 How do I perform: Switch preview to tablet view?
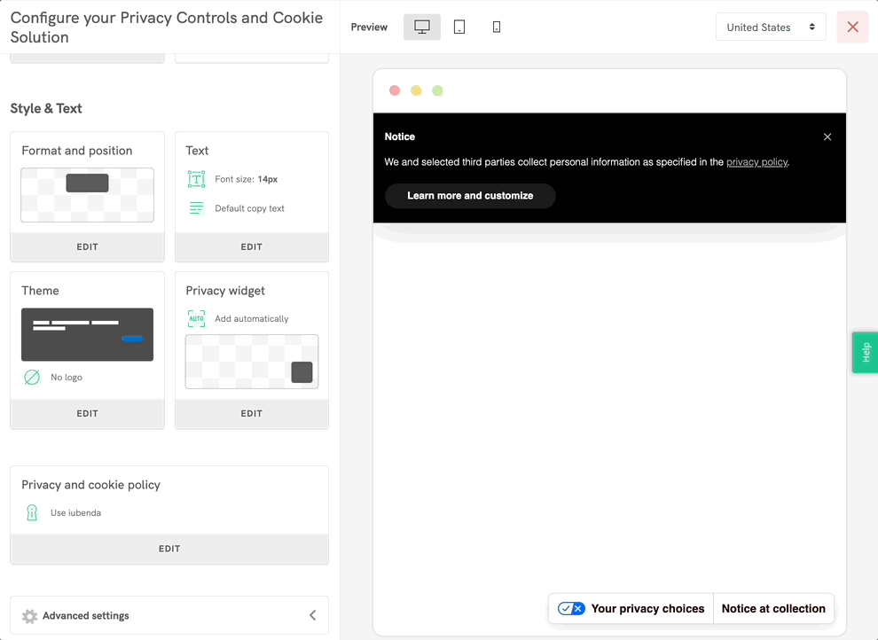coord(459,27)
